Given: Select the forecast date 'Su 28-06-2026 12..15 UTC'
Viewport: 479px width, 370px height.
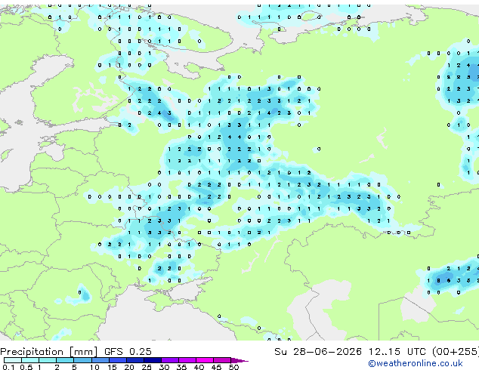Looking at the screenshot, I should click(350, 352).
